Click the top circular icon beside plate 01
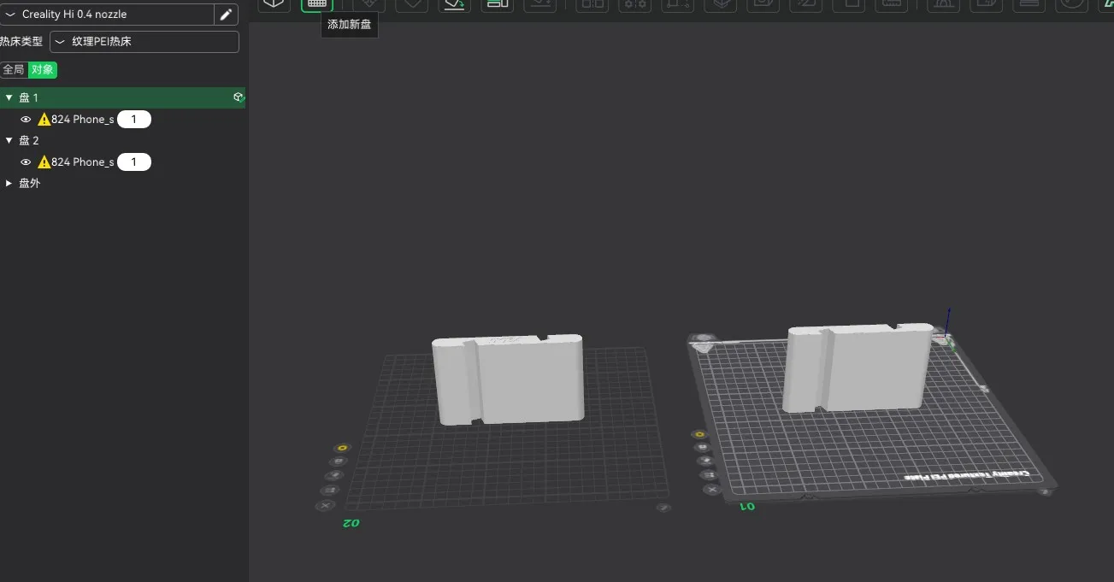This screenshot has width=1114, height=582. [x=700, y=435]
